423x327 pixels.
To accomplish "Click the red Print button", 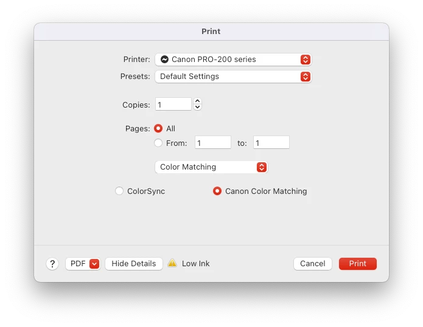I will coord(358,264).
